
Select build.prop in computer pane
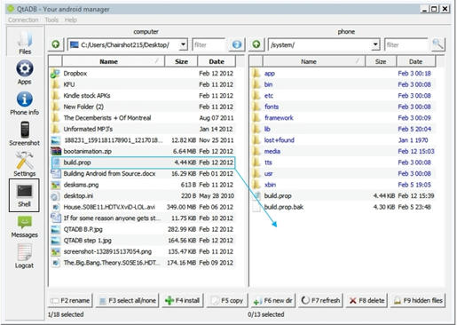143,162
